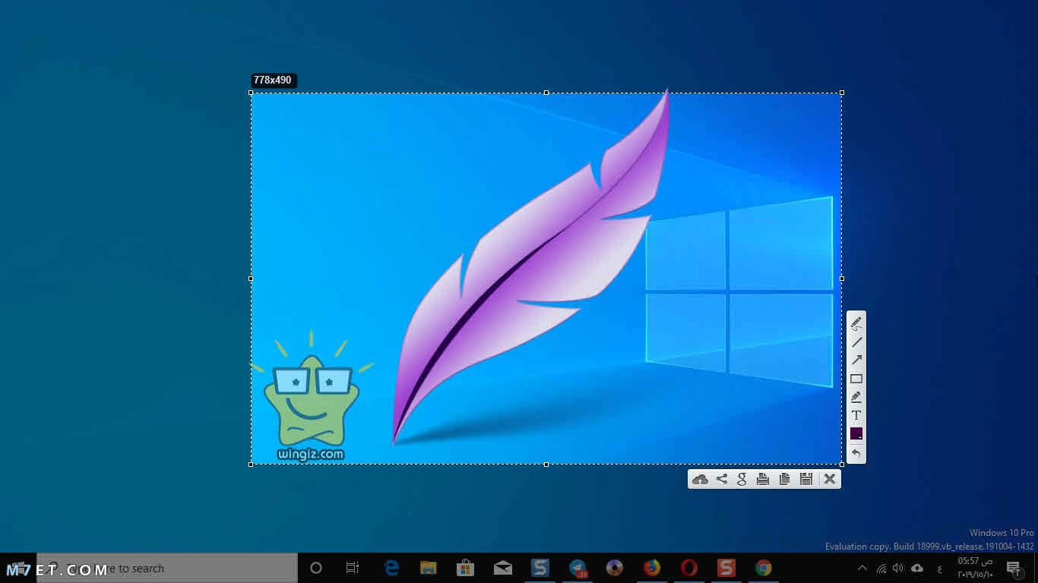Upload screenshot to the Lightshot cloud
Screen dimensions: 1038x583
pos(700,479)
